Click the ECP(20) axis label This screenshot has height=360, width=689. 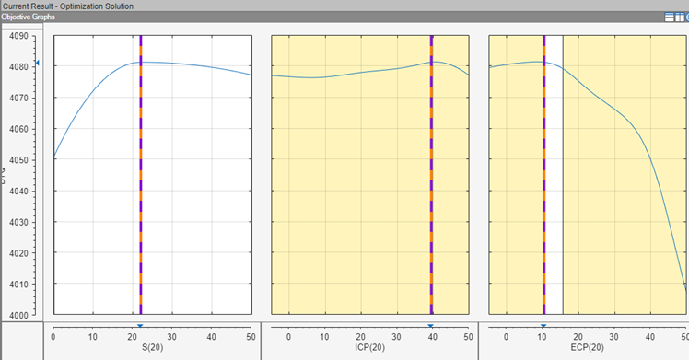pyautogui.click(x=587, y=347)
